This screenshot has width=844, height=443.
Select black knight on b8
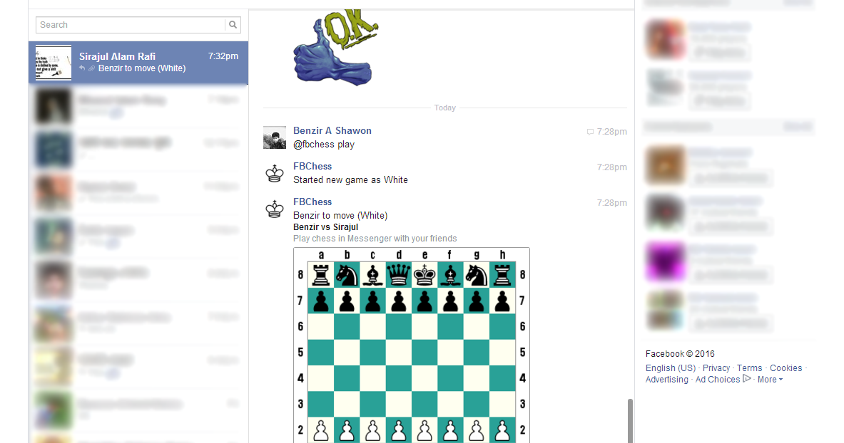coord(347,275)
